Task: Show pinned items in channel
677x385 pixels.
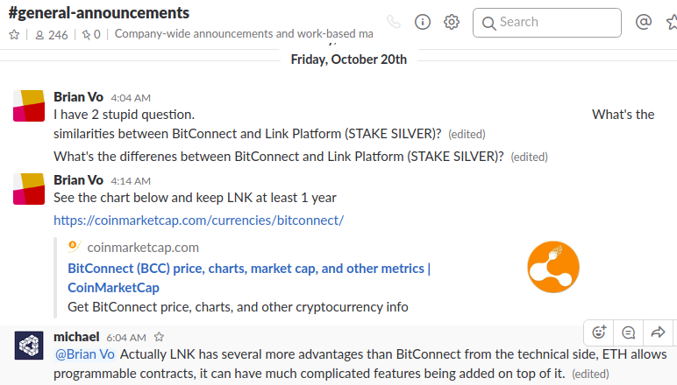Action: tap(90, 35)
